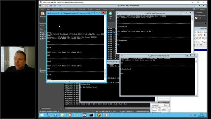
Task: Switch to the Layout ribbon tab
Action: point(98,9)
